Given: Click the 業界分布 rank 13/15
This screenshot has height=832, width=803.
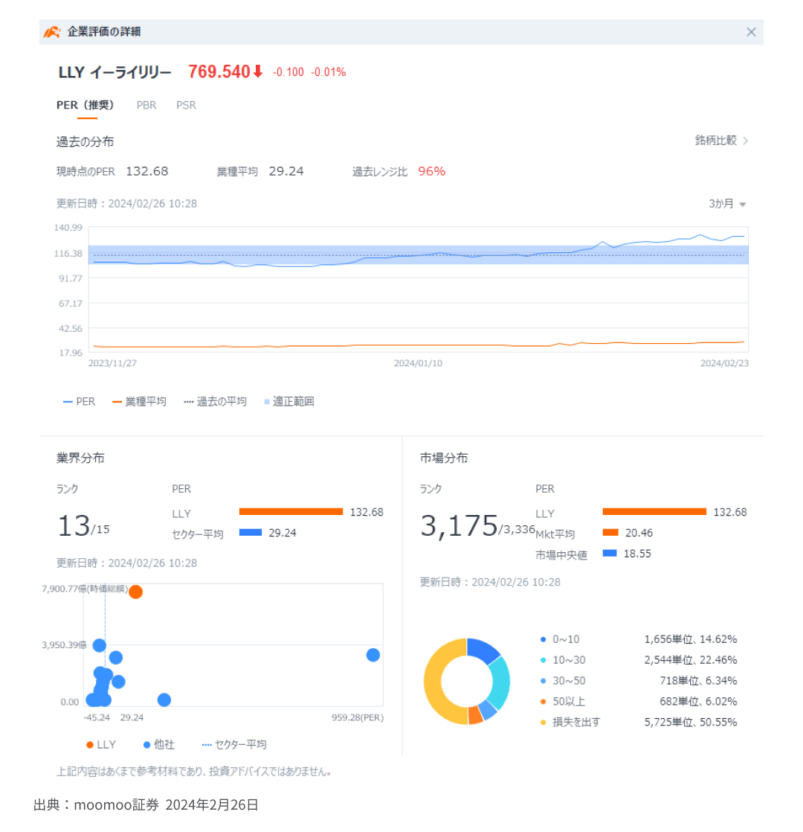Looking at the screenshot, I should click(x=83, y=526).
